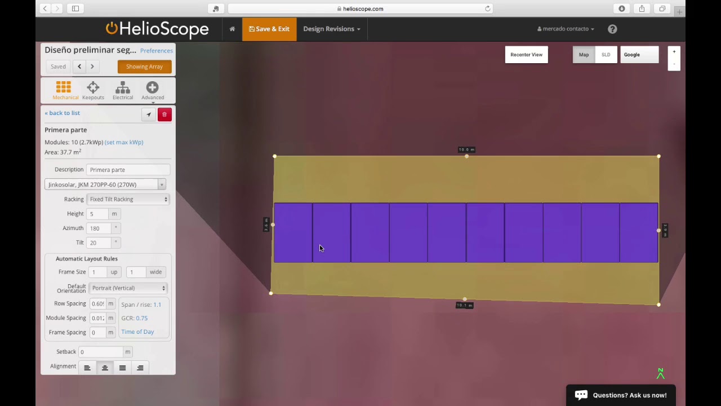Click set max kWp link
The width and height of the screenshot is (721, 406).
click(124, 142)
